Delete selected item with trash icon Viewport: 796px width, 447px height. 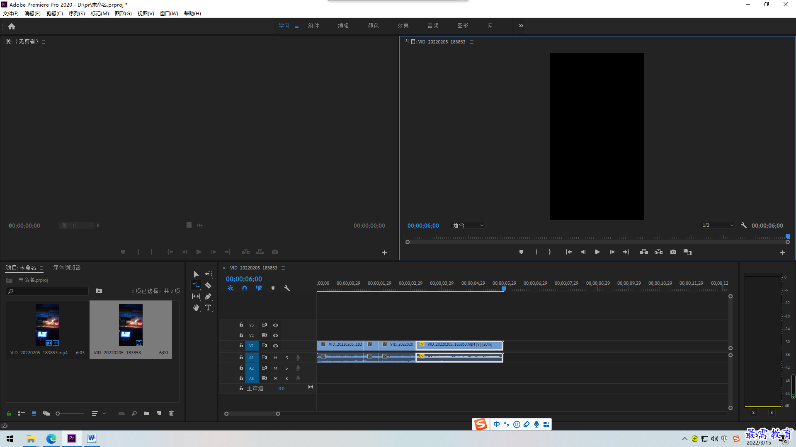[172, 413]
